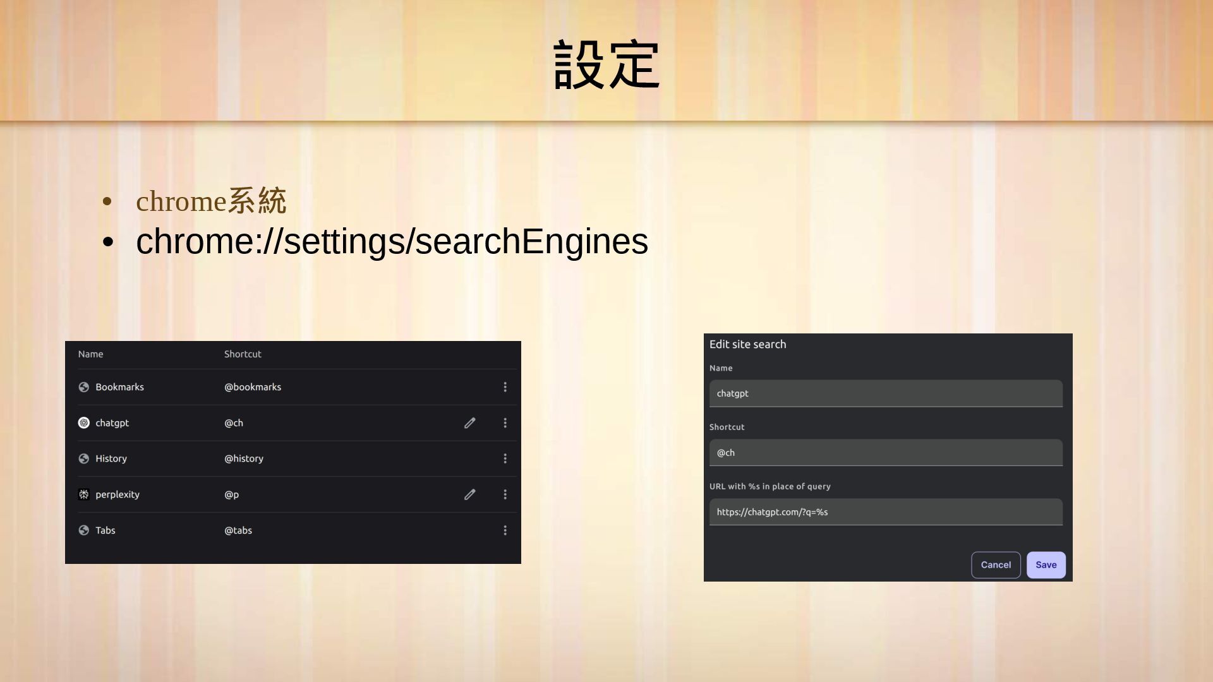Image resolution: width=1213 pixels, height=682 pixels.
Task: Open the three-dot menu for Tabs row
Action: [505, 530]
